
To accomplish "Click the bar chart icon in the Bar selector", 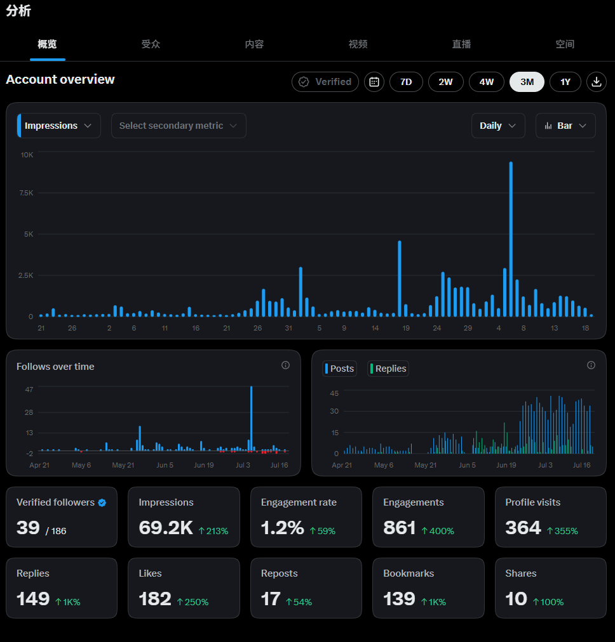I will (548, 126).
